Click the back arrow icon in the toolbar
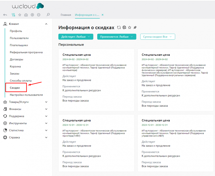The width and height of the screenshot is (215, 176). pos(5,15)
